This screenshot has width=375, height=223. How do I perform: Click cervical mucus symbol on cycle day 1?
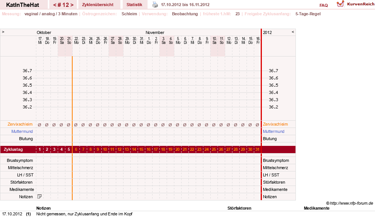click(x=39, y=124)
